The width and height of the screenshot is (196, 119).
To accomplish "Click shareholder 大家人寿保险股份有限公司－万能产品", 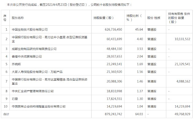I will [37, 72].
